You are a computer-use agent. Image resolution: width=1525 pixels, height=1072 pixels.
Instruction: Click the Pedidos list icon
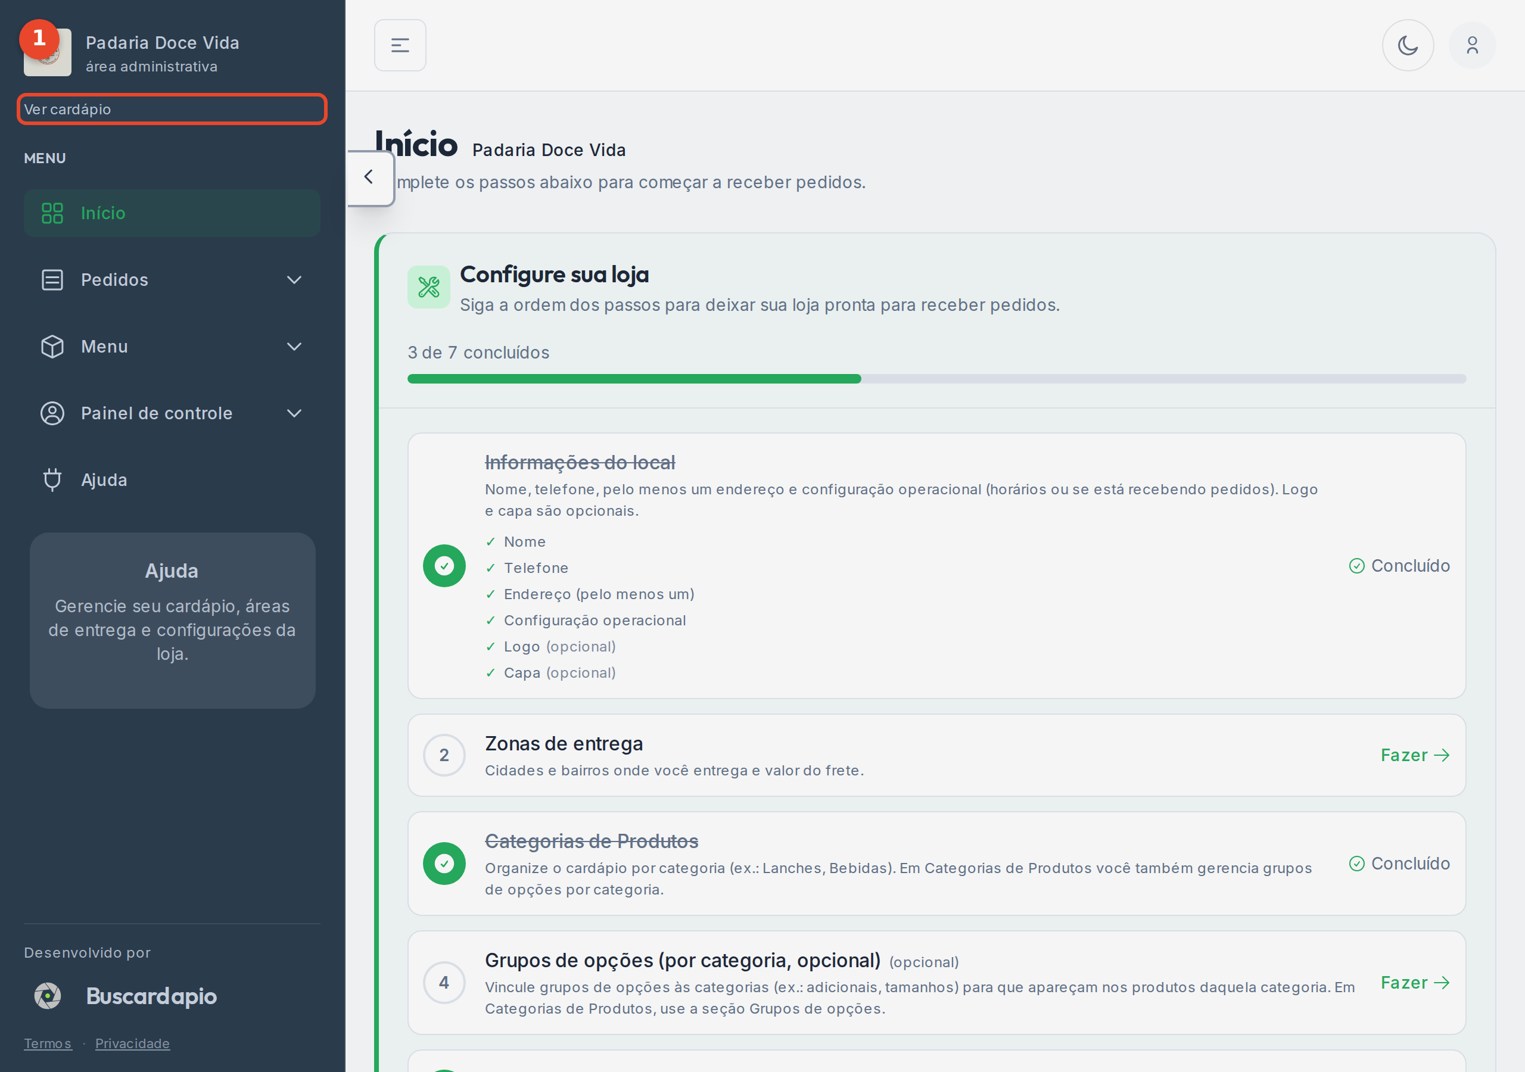(52, 281)
